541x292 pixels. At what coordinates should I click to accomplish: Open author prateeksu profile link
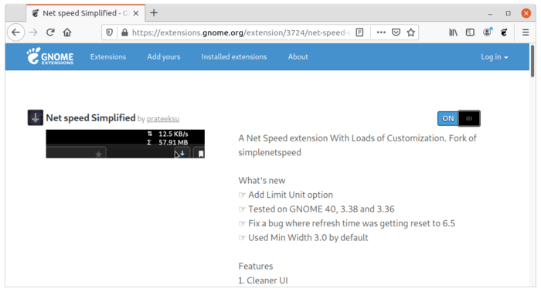(163, 119)
